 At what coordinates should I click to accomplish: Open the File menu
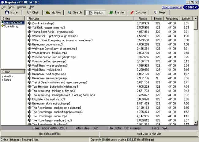(x=3, y=7)
